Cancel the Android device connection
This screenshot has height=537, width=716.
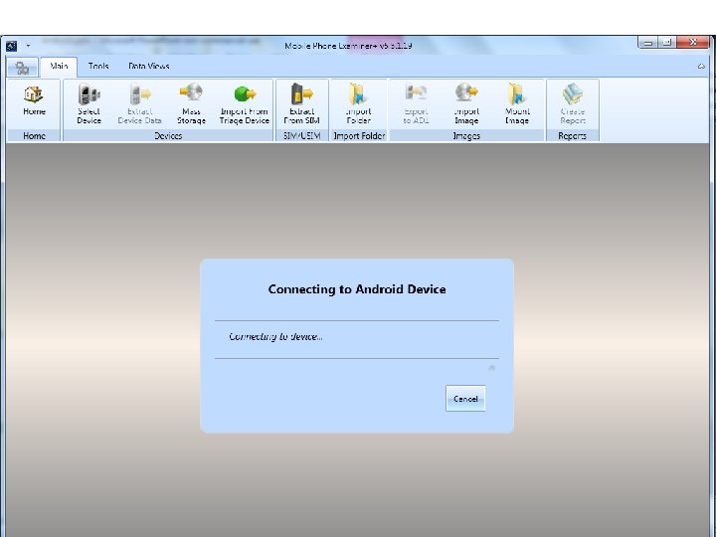coord(465,399)
